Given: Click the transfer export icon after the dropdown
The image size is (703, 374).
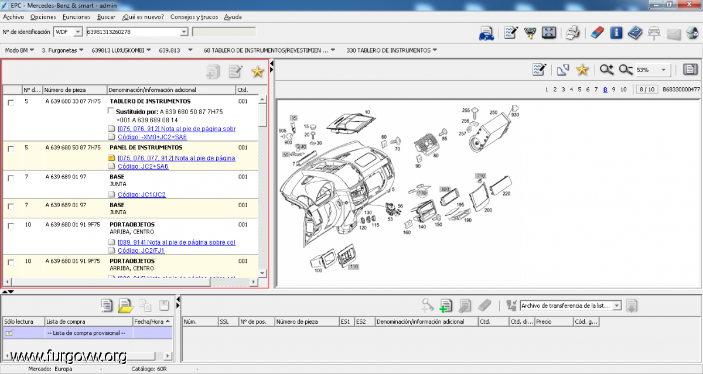Looking at the screenshot, I should [x=632, y=305].
